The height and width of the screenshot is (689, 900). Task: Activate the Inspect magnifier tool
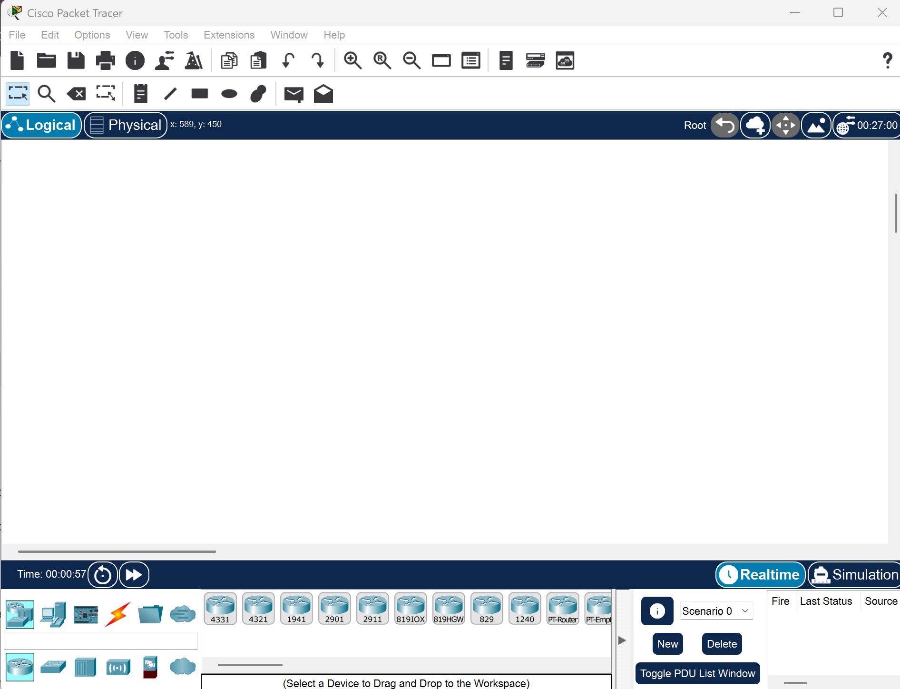(x=47, y=94)
